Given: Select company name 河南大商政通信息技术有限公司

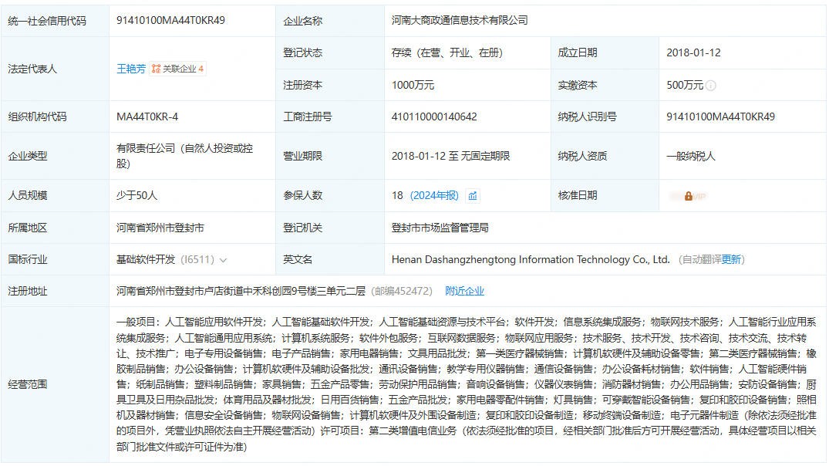Looking at the screenshot, I should 460,20.
